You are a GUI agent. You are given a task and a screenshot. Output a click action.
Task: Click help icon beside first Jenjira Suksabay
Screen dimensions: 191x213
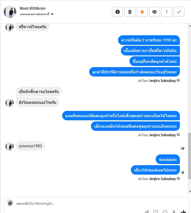click(x=178, y=80)
